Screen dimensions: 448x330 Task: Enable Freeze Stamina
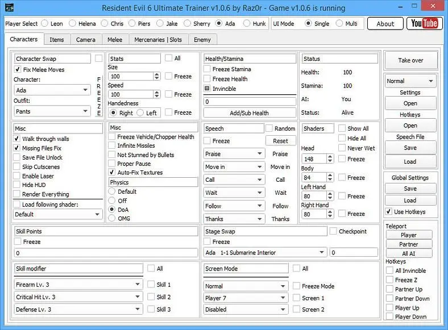point(207,69)
